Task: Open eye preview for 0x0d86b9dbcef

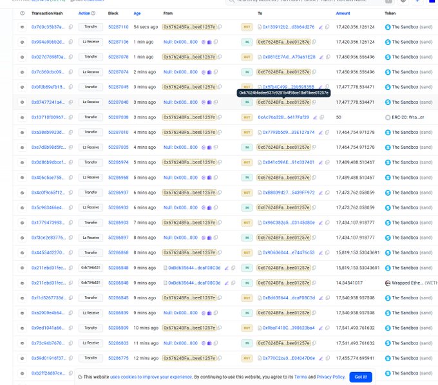Action: pos(22,162)
